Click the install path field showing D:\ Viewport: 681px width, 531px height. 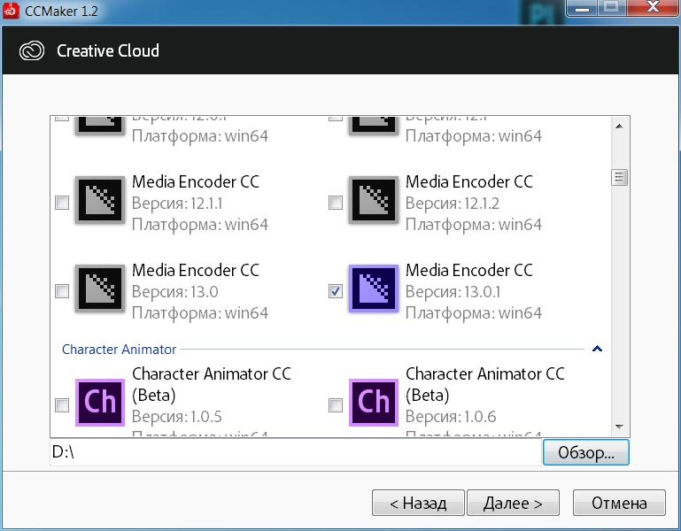(296, 452)
